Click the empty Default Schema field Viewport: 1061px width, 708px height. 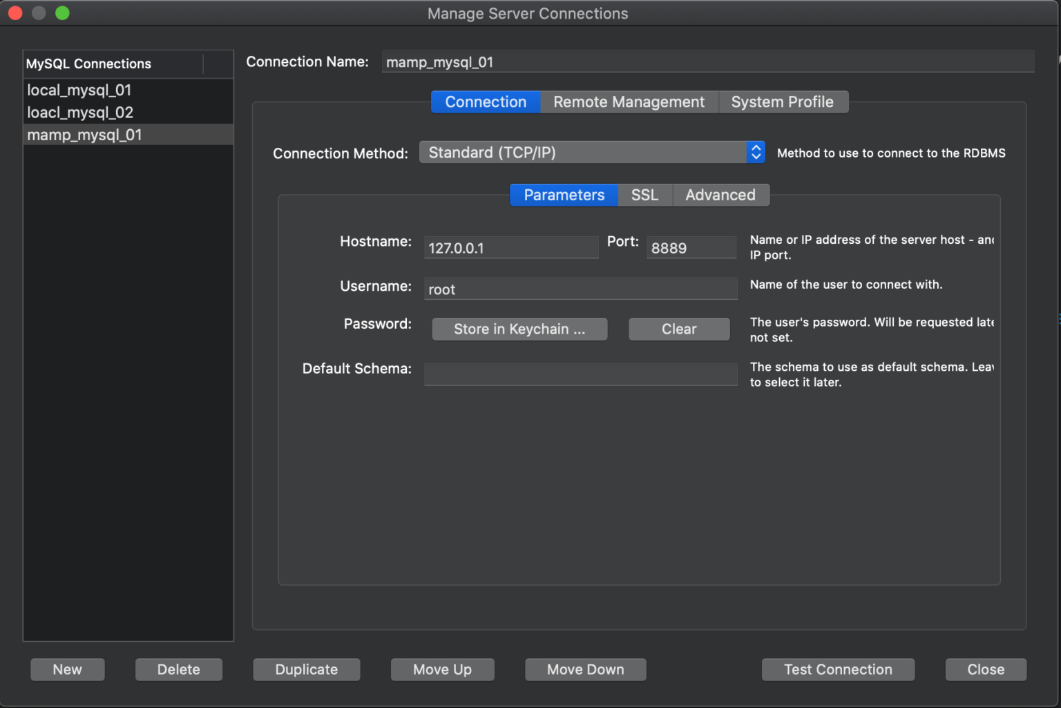580,374
